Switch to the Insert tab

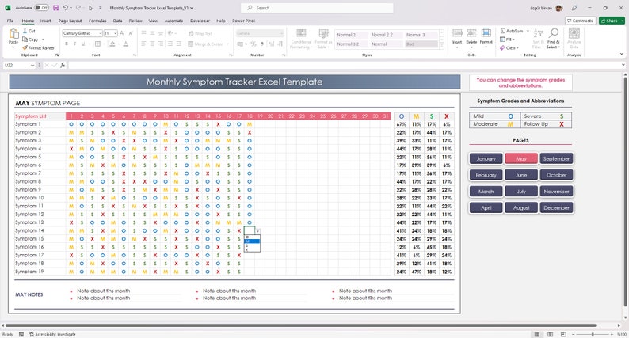click(45, 21)
